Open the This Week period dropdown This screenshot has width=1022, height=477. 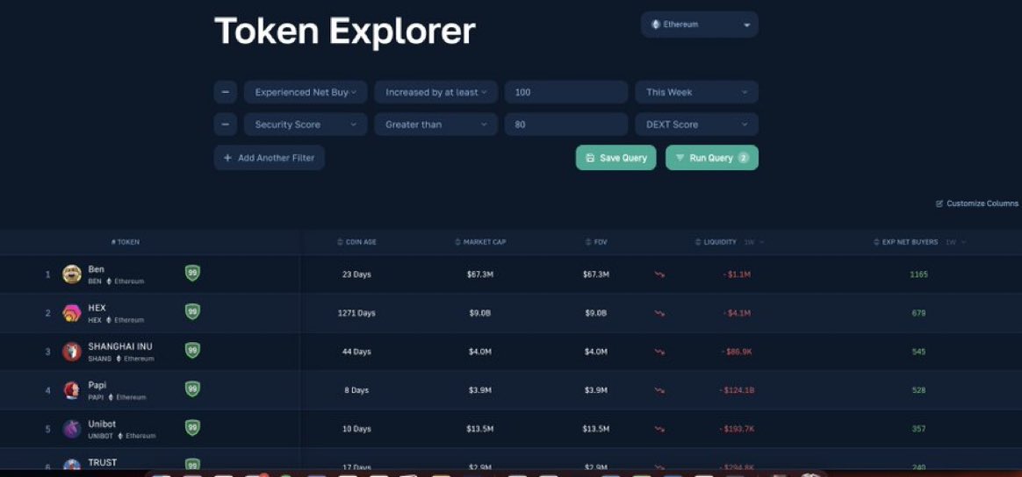[x=697, y=92]
